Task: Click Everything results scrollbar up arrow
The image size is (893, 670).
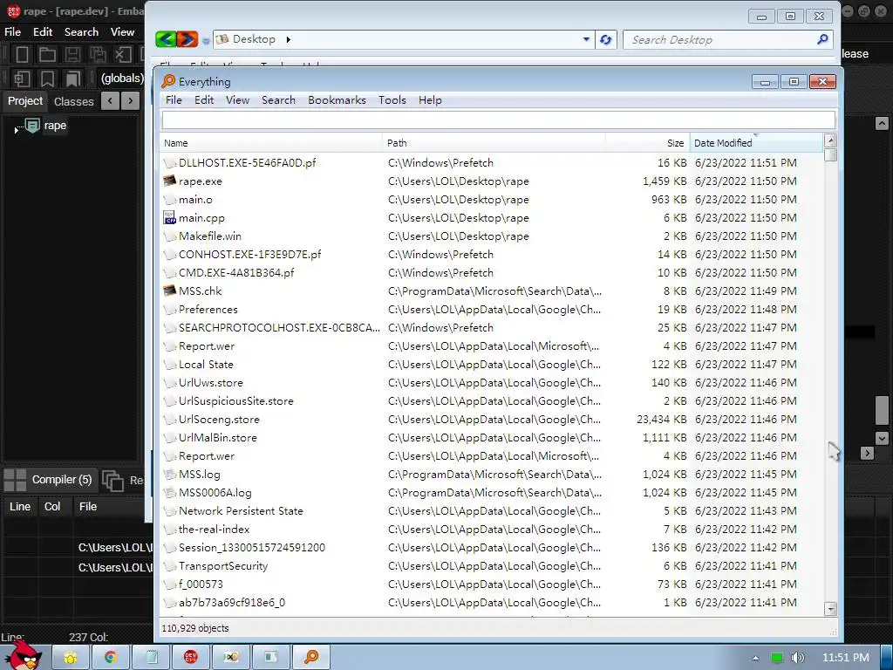Action: pos(830,140)
